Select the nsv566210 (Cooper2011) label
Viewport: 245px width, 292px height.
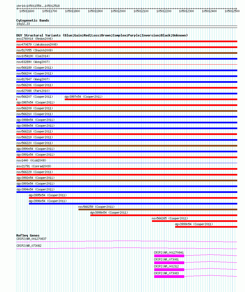tap(35, 114)
